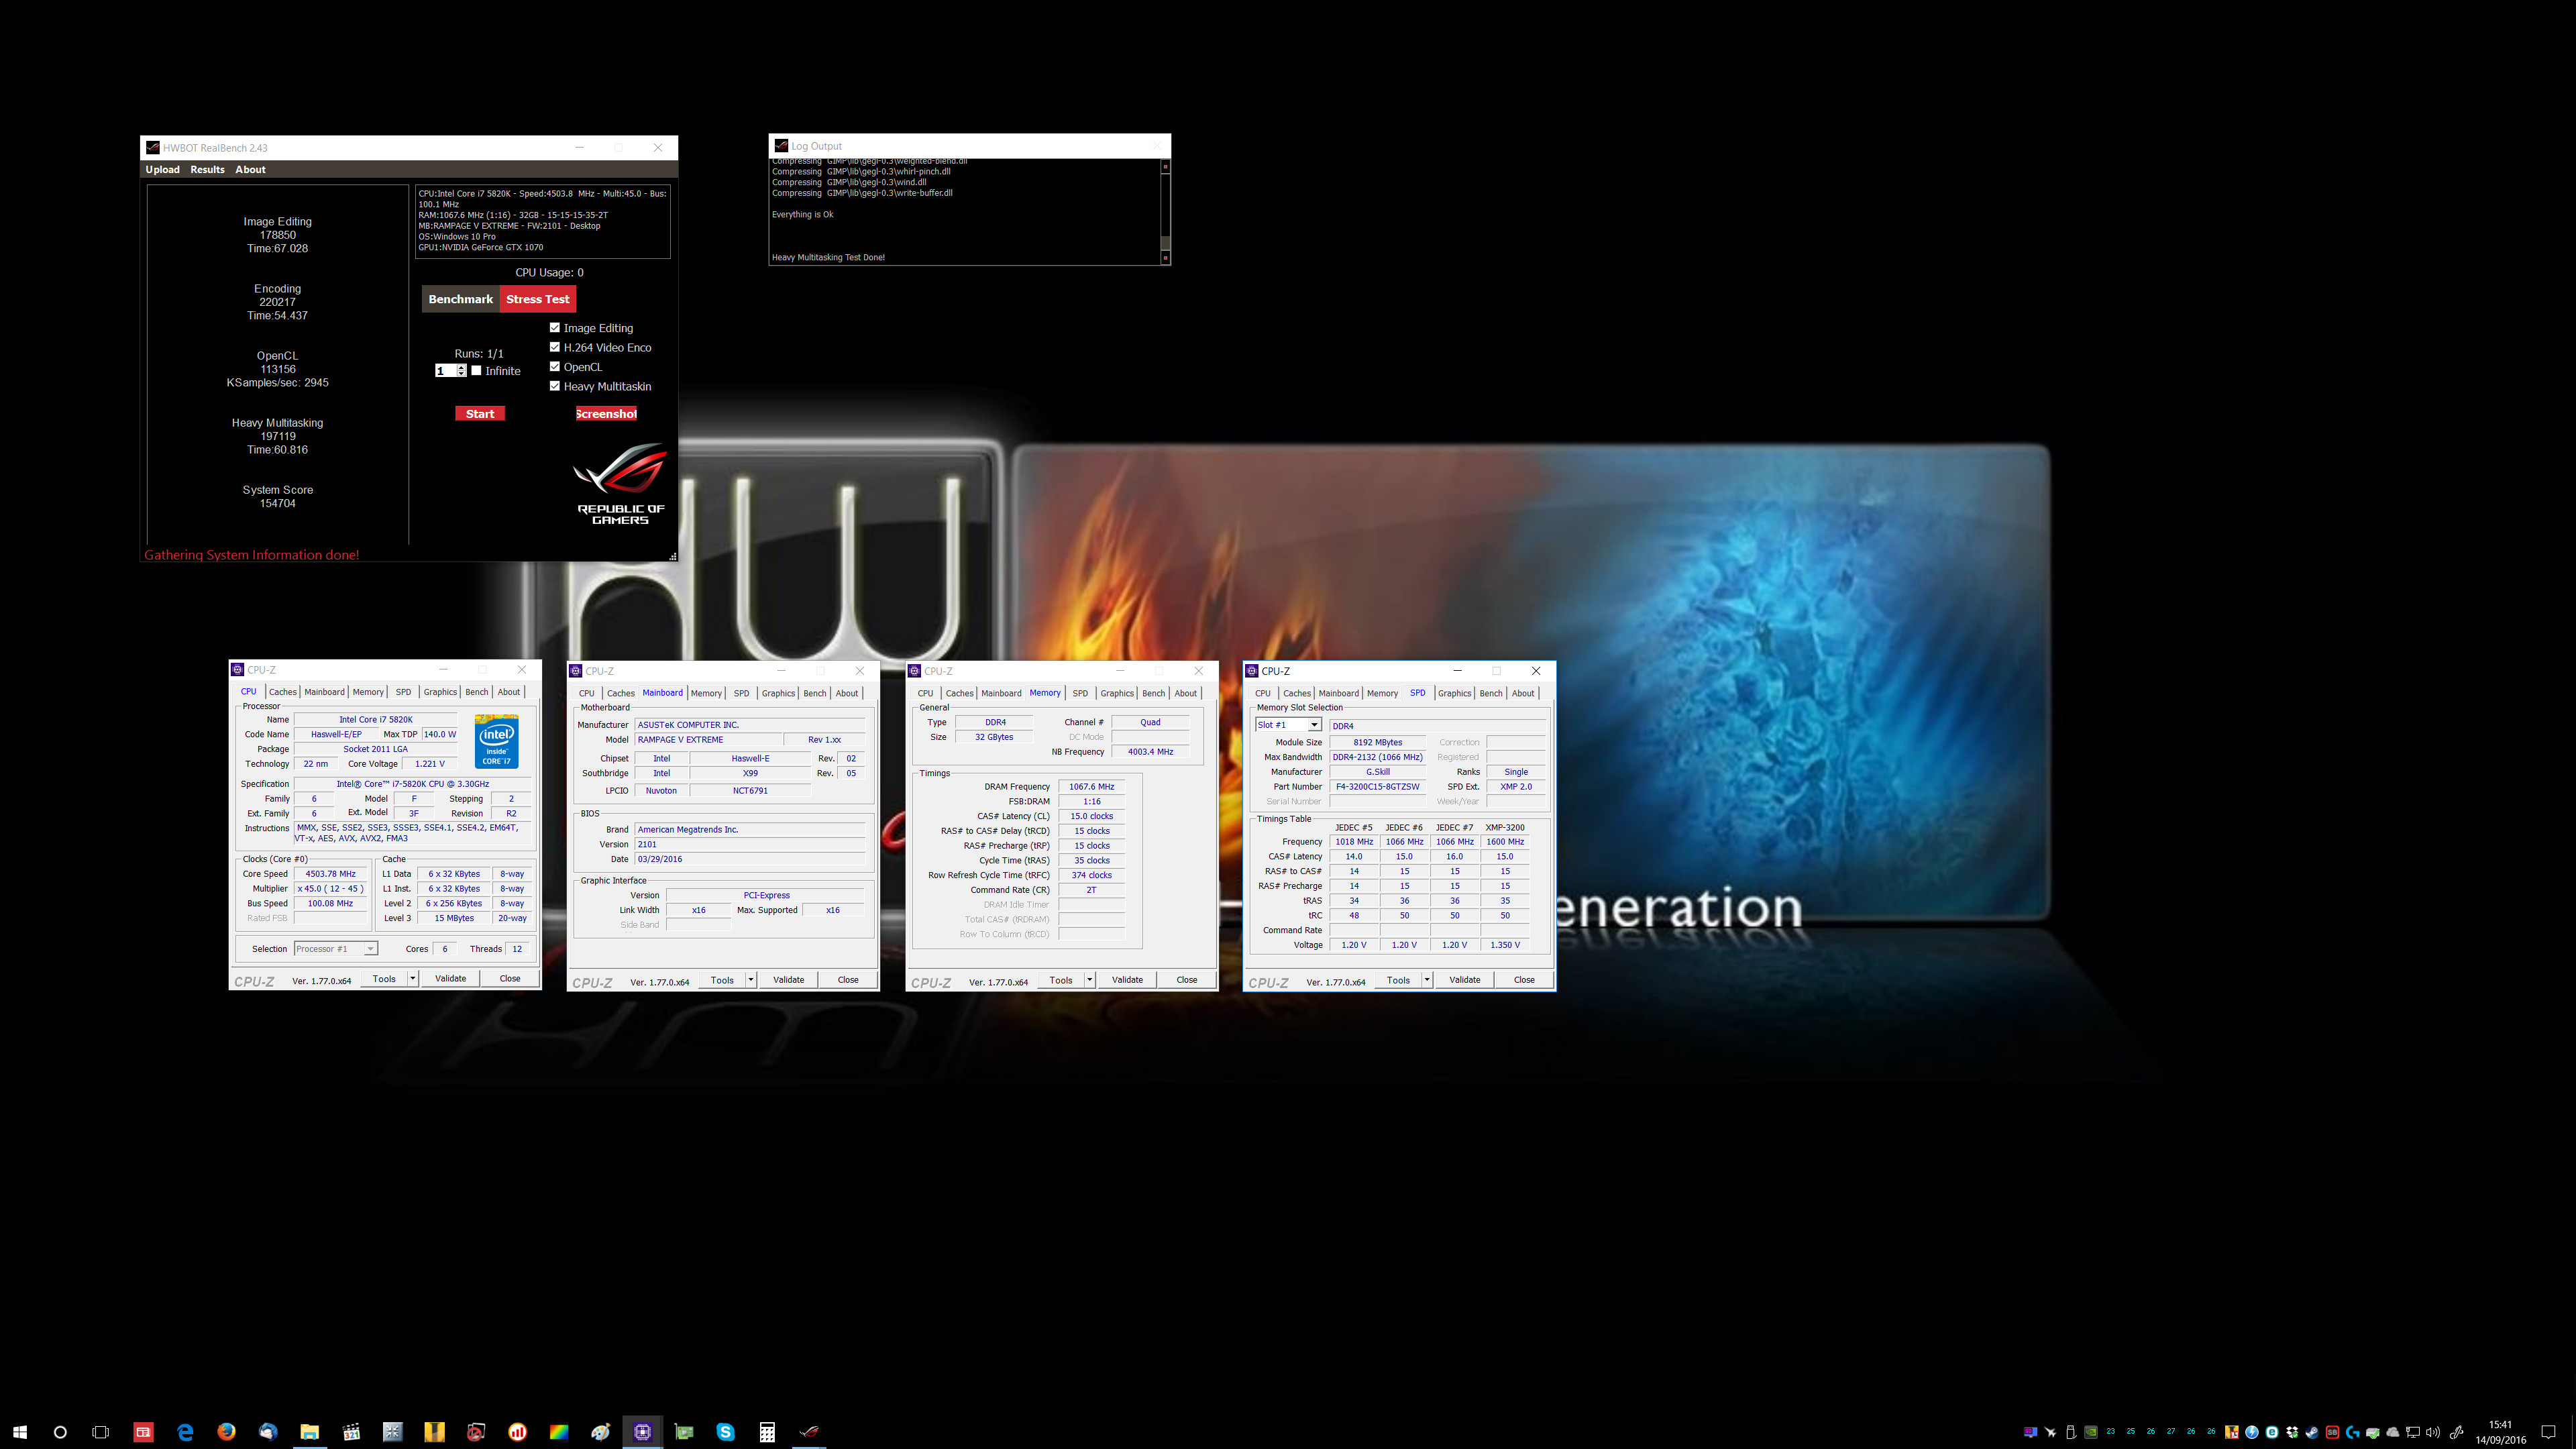Screen dimensions: 2576x1449
Task: Open Cortana search circle on taskbar
Action: (x=60, y=1432)
